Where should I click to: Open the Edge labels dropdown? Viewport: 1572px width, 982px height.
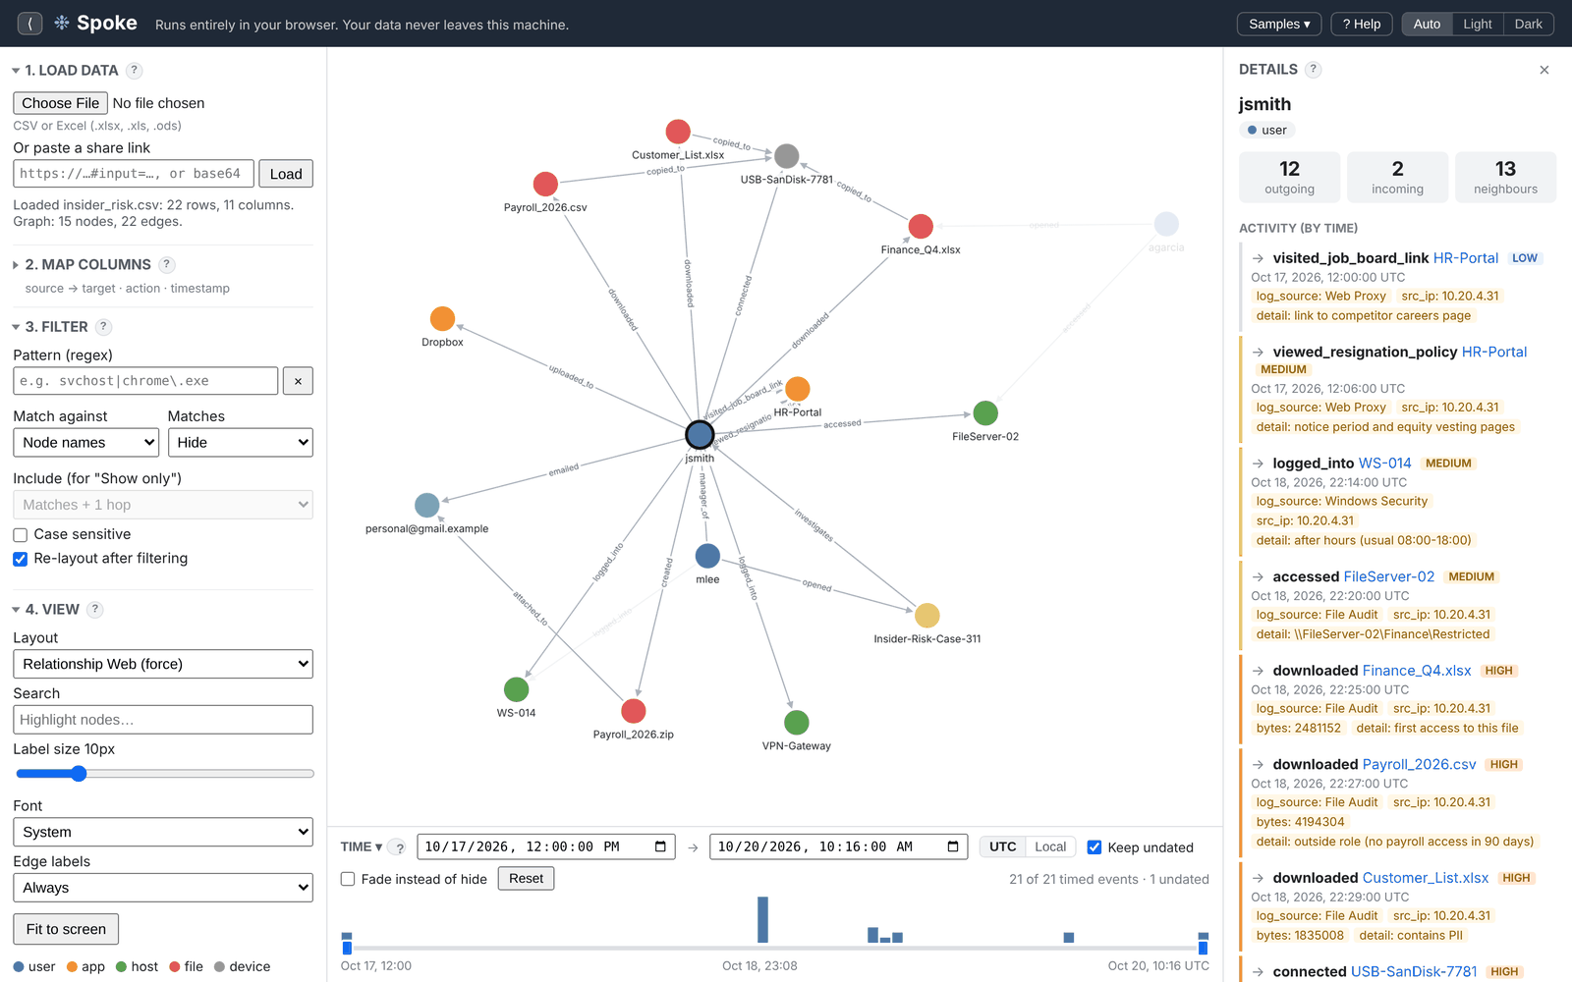tap(163, 888)
